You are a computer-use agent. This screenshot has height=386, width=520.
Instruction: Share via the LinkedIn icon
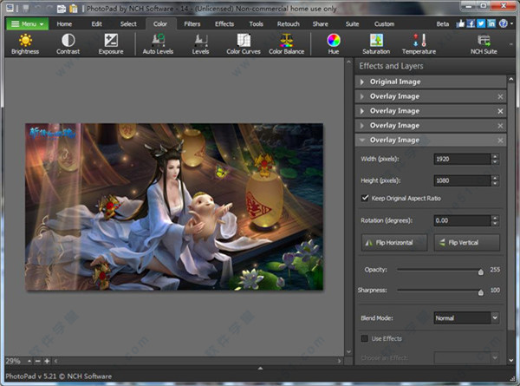(x=491, y=23)
